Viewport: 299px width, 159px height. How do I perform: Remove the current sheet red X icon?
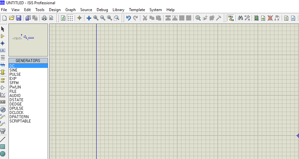[270, 18]
